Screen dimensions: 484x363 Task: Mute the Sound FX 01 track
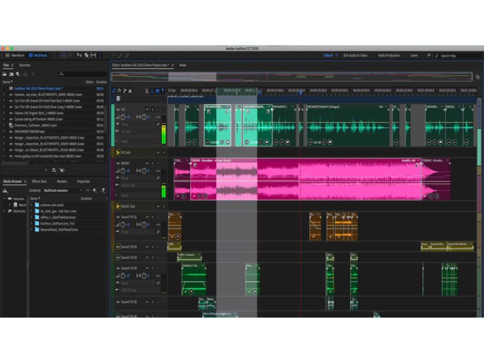pyautogui.click(x=147, y=217)
